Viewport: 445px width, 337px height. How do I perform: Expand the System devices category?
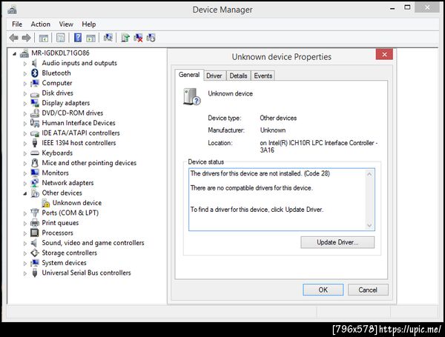pos(25,264)
